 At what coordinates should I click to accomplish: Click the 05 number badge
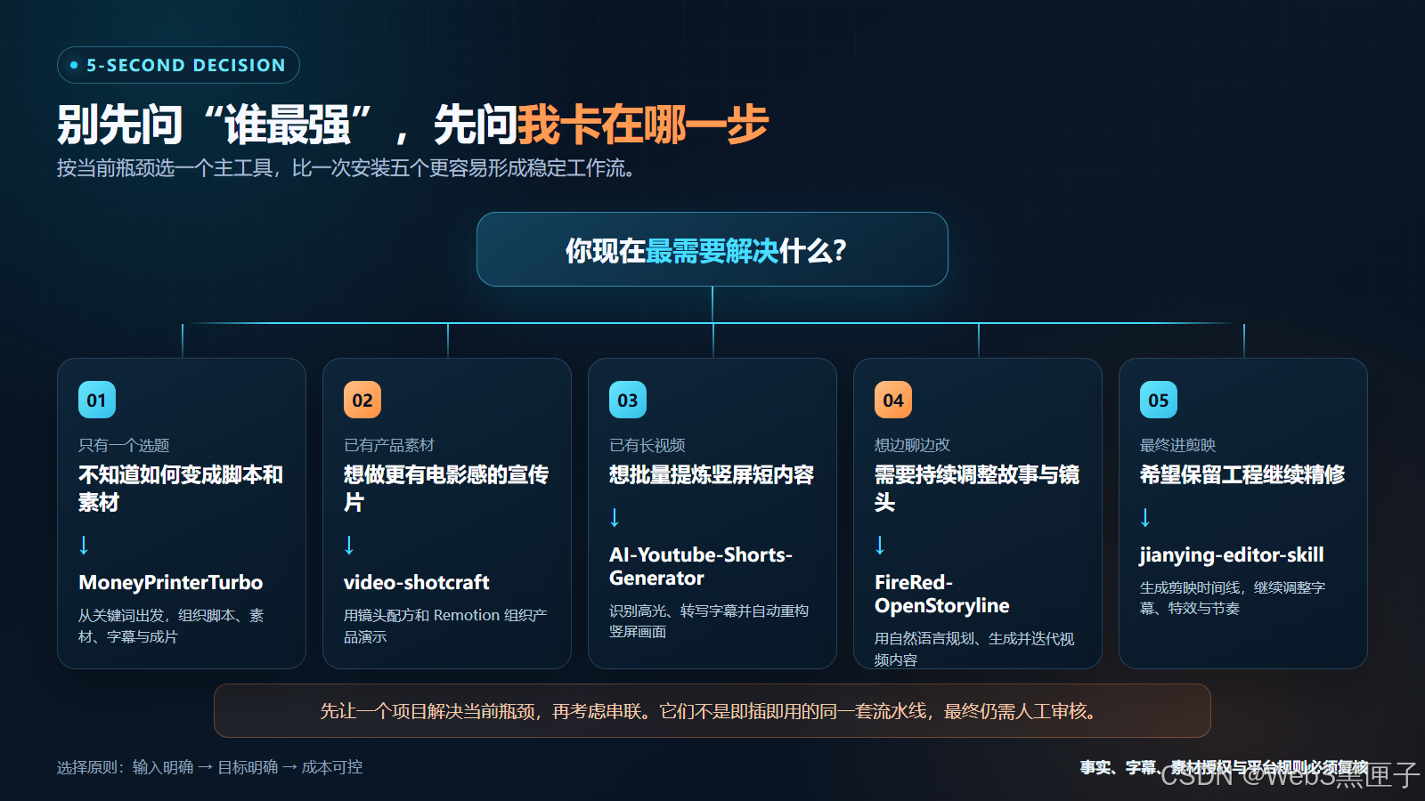[1159, 400]
